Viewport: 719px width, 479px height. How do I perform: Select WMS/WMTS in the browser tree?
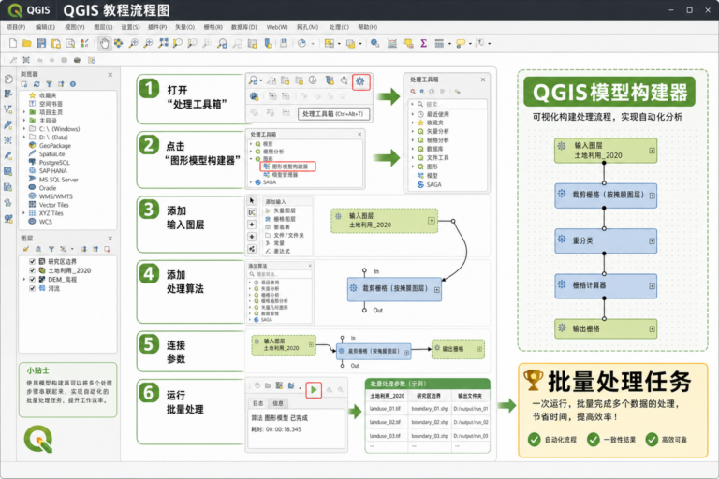(x=51, y=196)
